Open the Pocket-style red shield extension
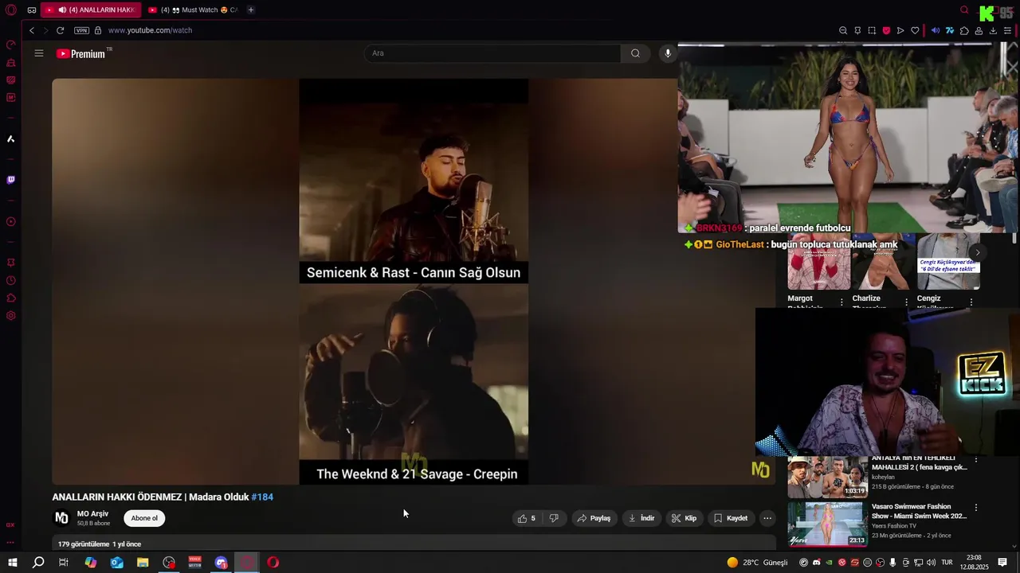The image size is (1020, 573). tap(886, 30)
